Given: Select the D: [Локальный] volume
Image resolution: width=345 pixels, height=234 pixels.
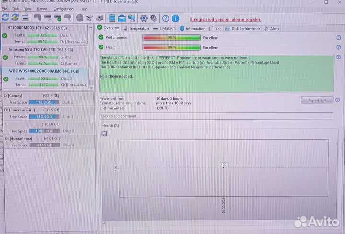Looking at the screenshot, I should click(49, 113).
